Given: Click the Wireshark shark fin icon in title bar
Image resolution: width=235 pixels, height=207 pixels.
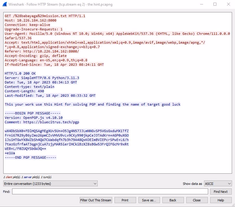Looking at the screenshot, I should (x=5, y=4).
